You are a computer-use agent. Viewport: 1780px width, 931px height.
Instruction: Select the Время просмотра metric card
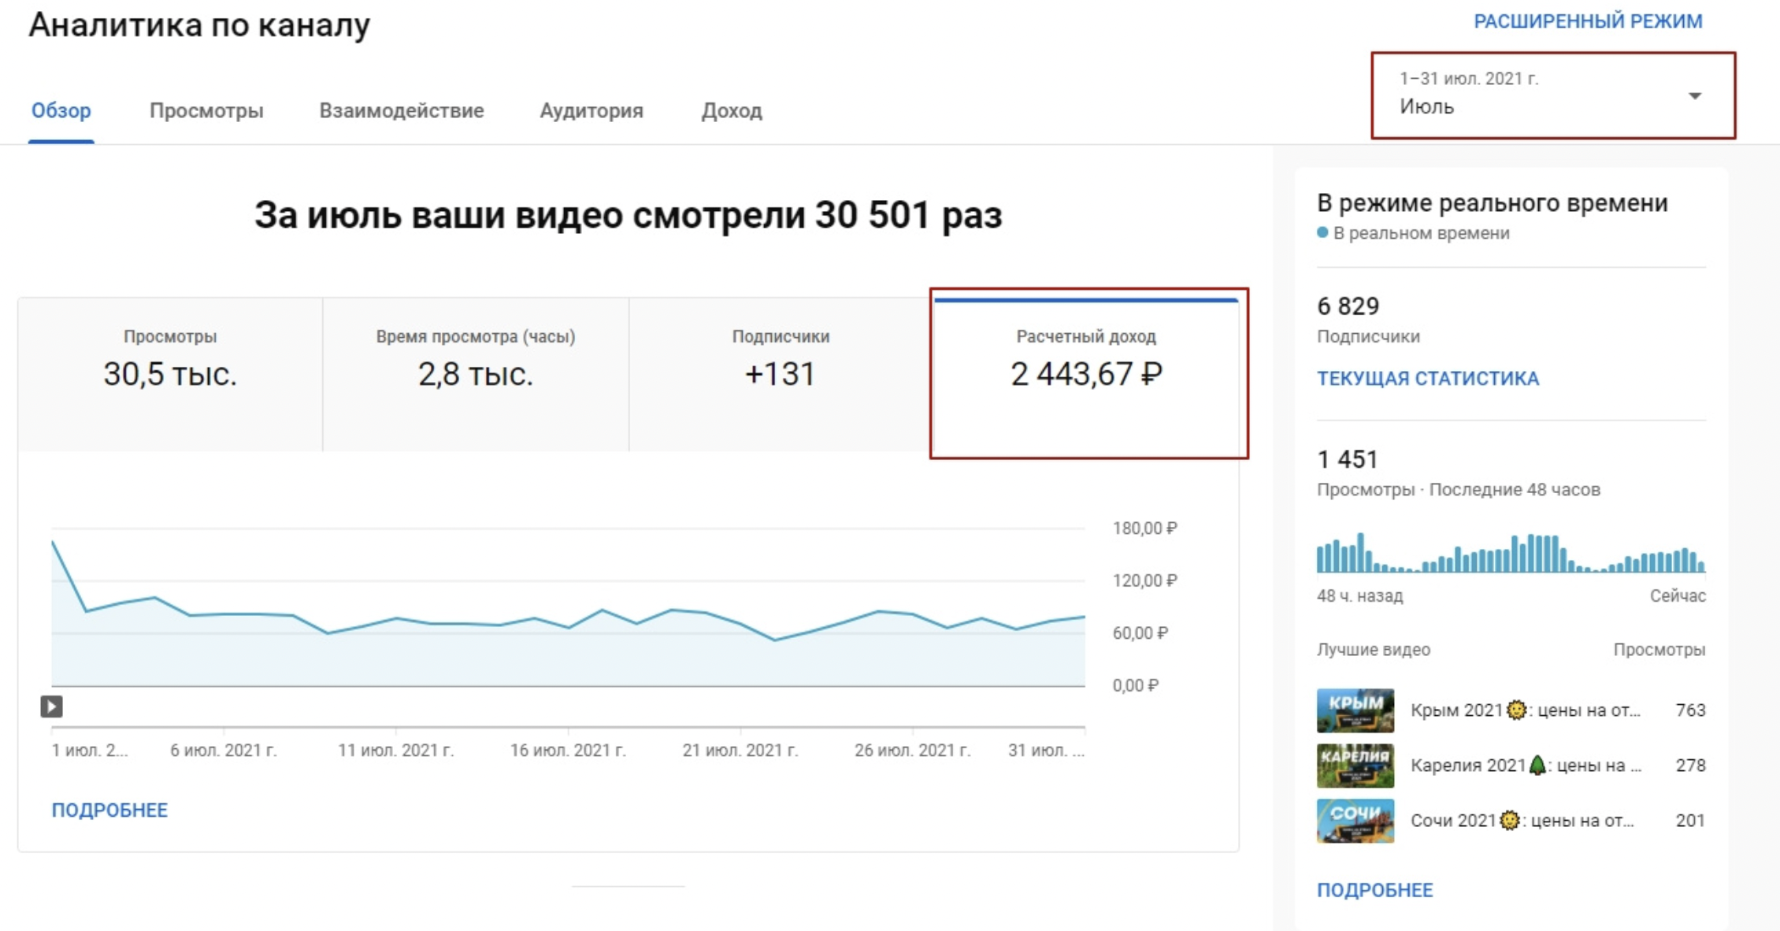click(x=475, y=373)
